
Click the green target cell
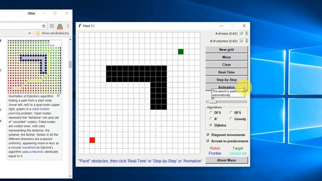coord(181,52)
